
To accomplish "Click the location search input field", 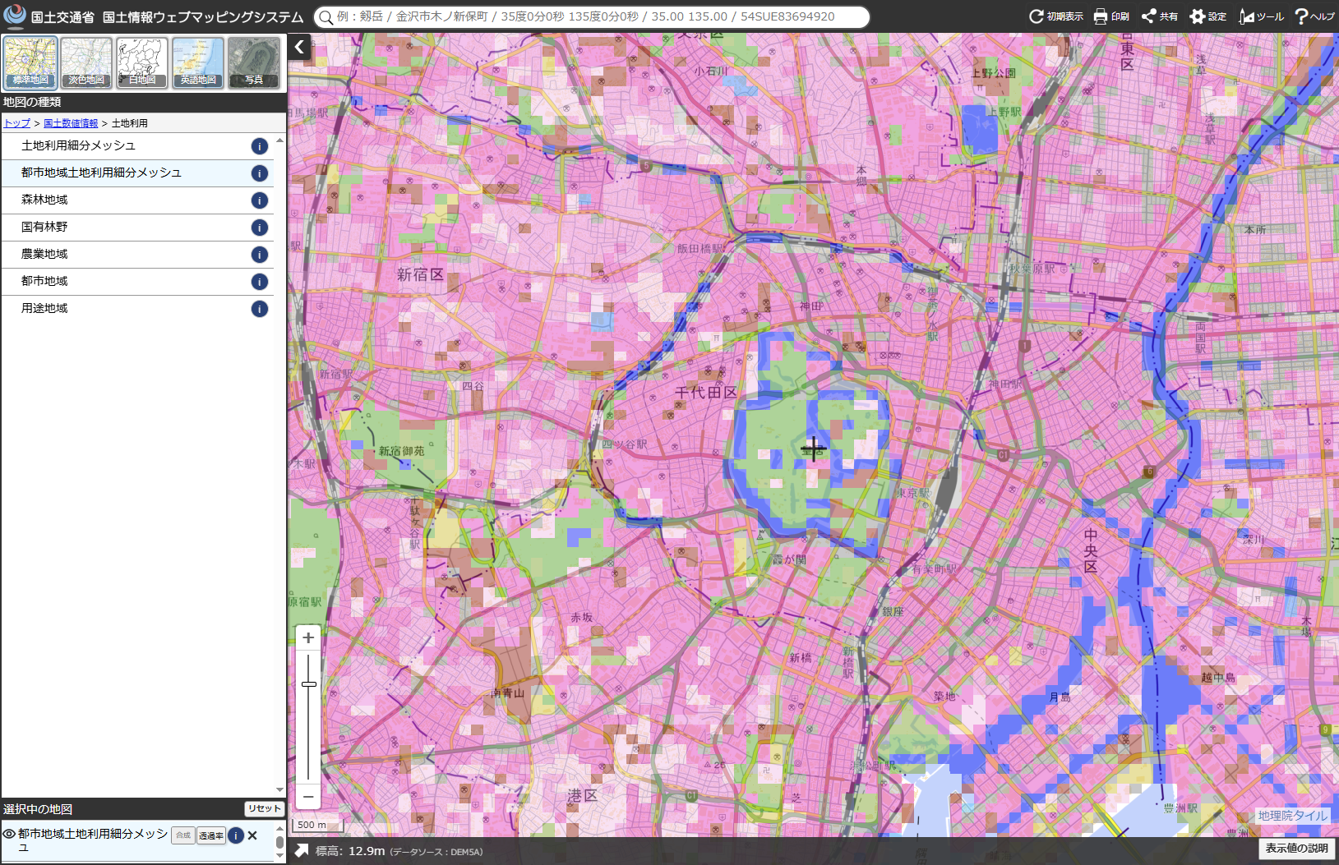I will (592, 16).
